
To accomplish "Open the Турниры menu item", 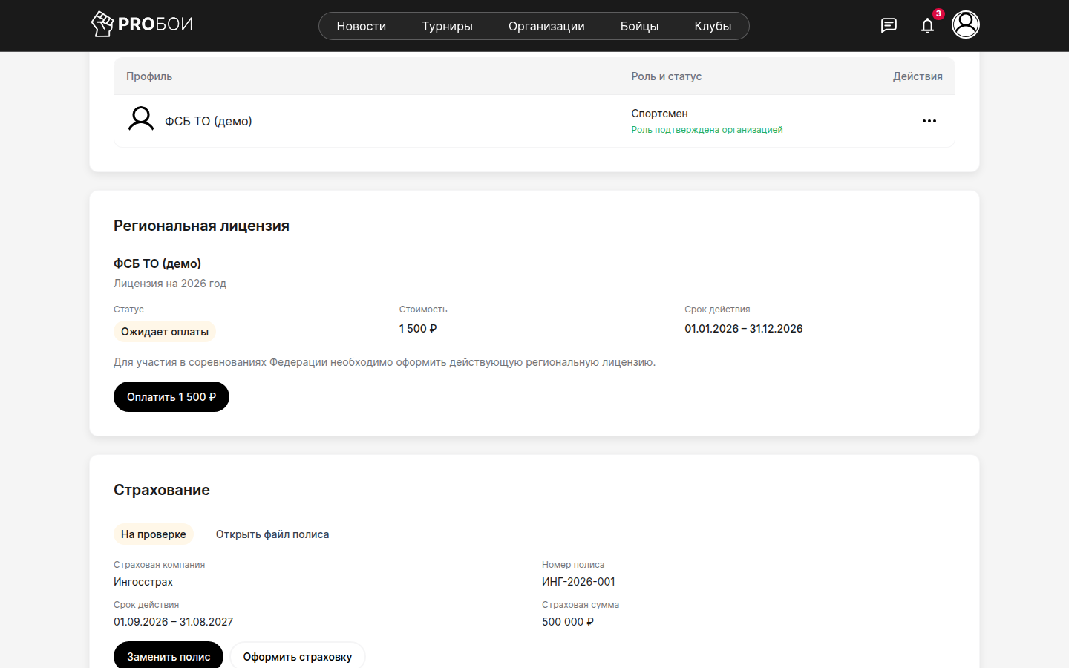I will (447, 26).
